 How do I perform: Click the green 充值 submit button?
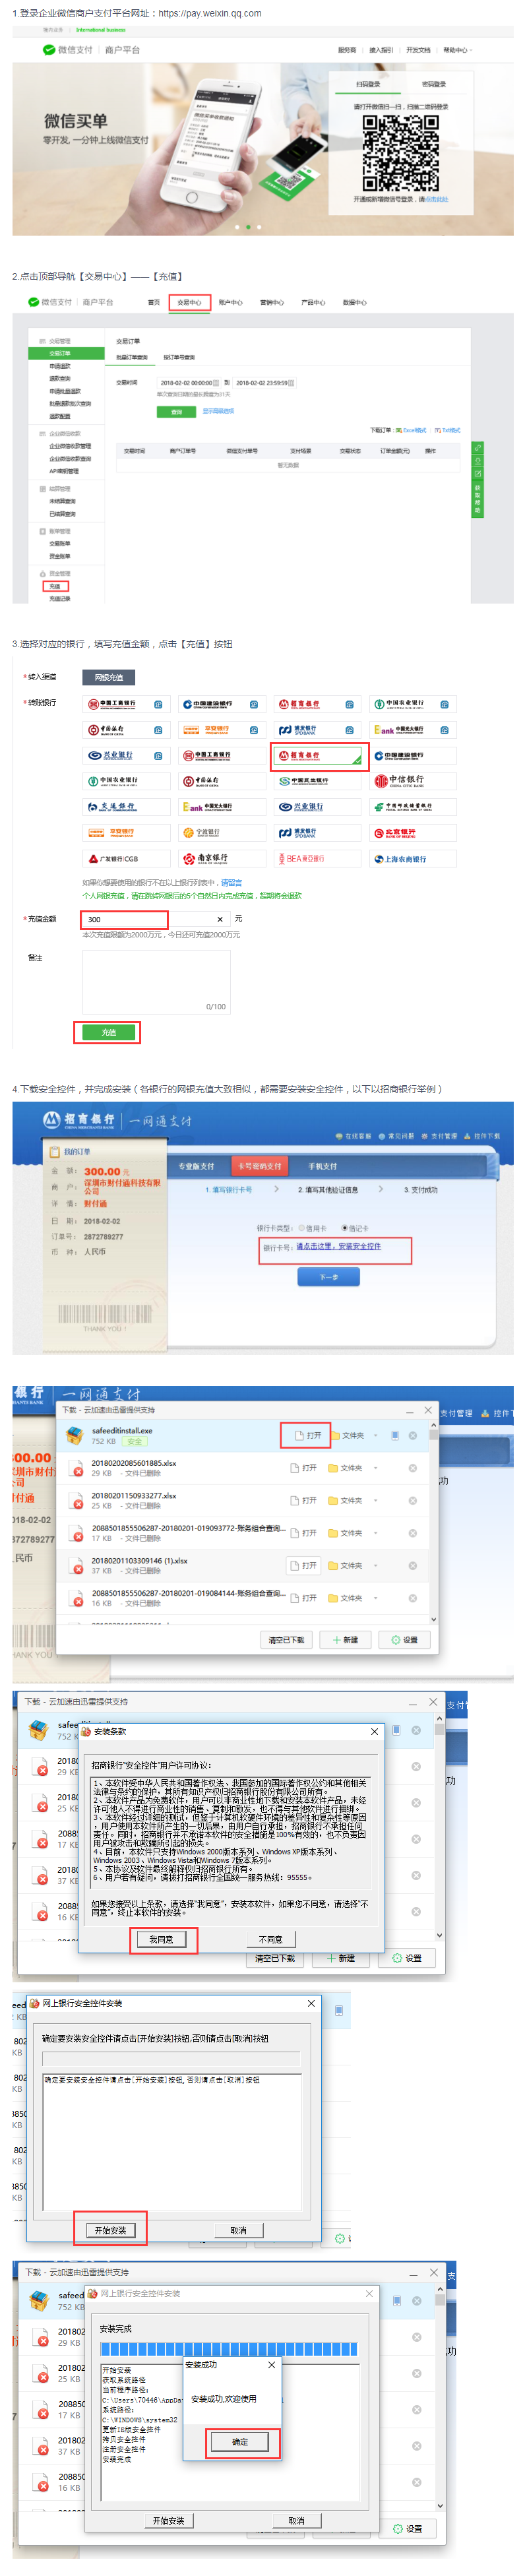coord(108,1032)
